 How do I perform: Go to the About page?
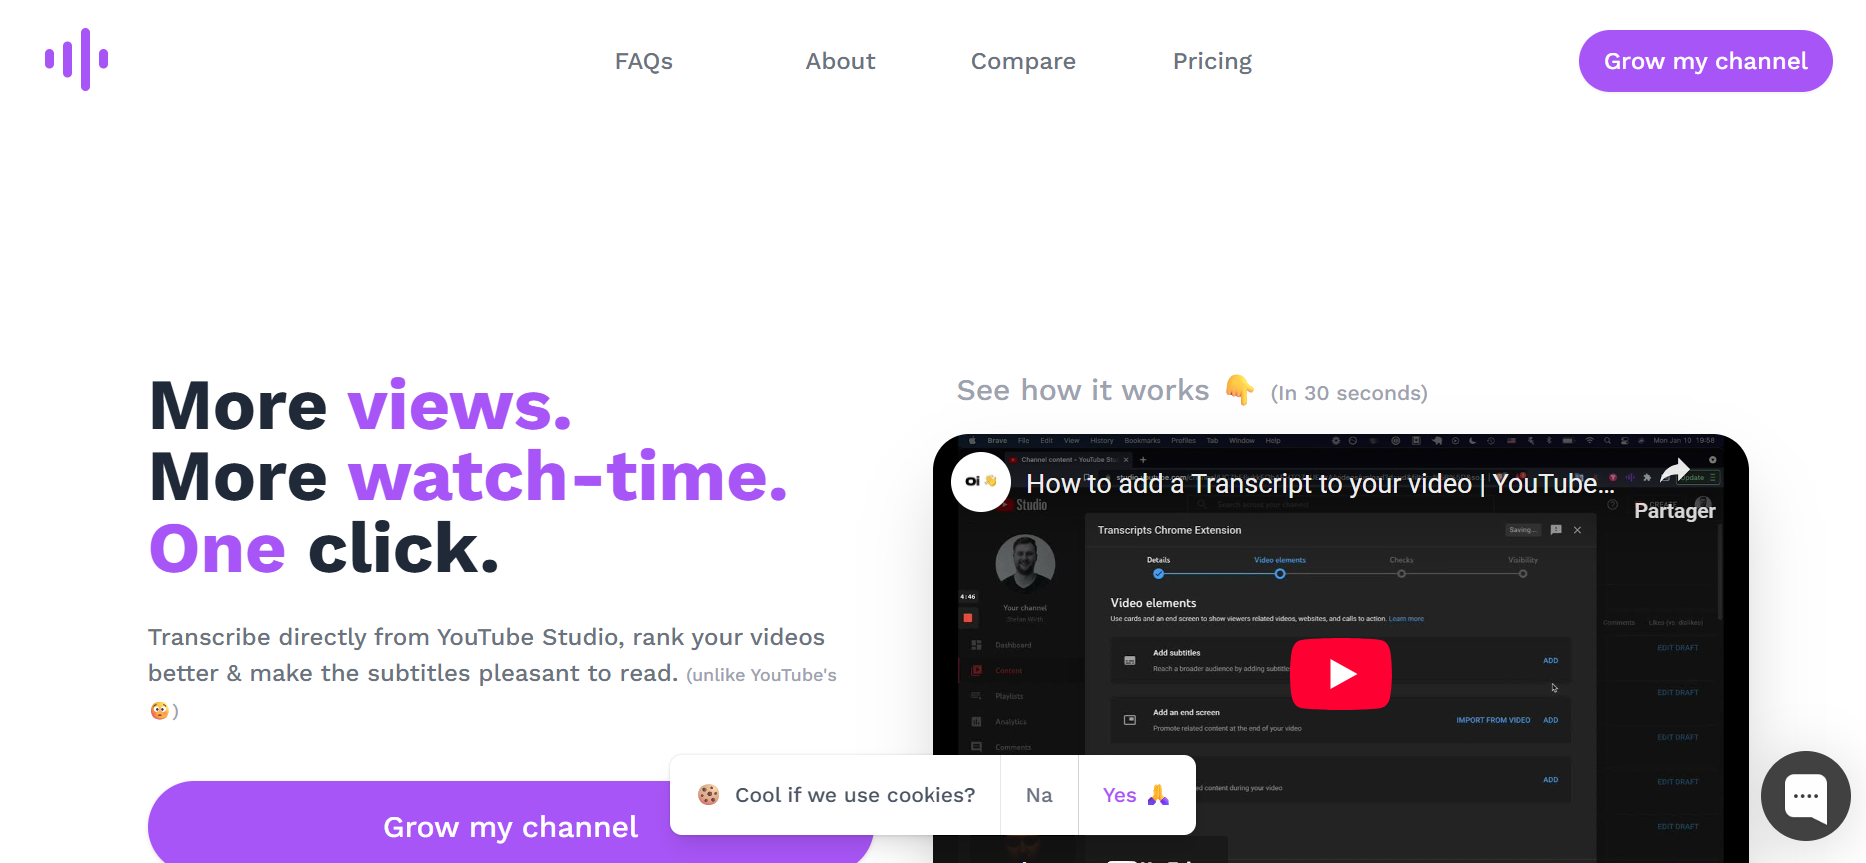coord(840,61)
